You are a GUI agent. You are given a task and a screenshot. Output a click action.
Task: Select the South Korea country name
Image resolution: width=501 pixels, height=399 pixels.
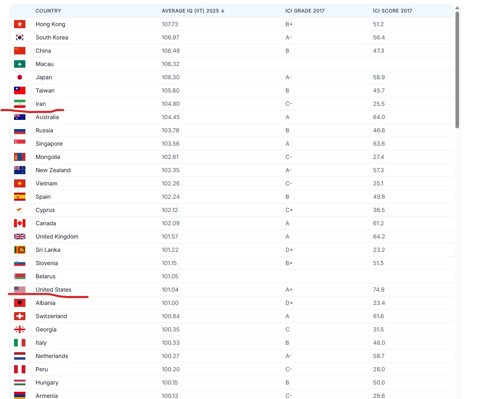point(52,37)
